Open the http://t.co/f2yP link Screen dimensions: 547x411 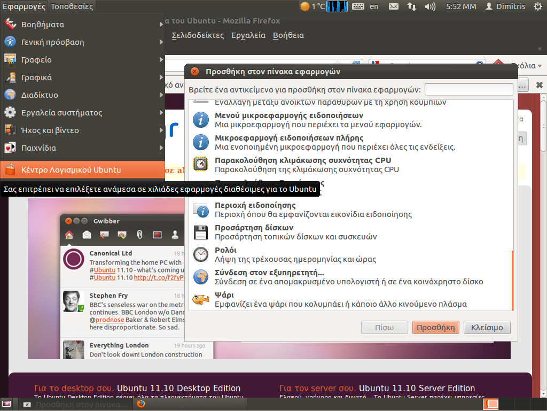coord(159,278)
